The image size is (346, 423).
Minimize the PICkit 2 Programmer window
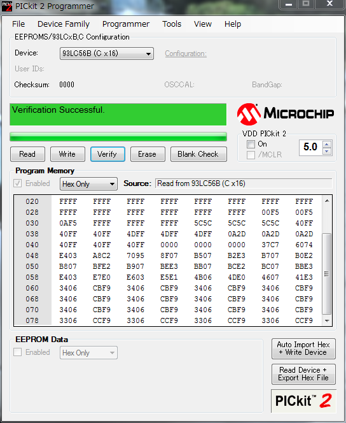[x=289, y=4]
